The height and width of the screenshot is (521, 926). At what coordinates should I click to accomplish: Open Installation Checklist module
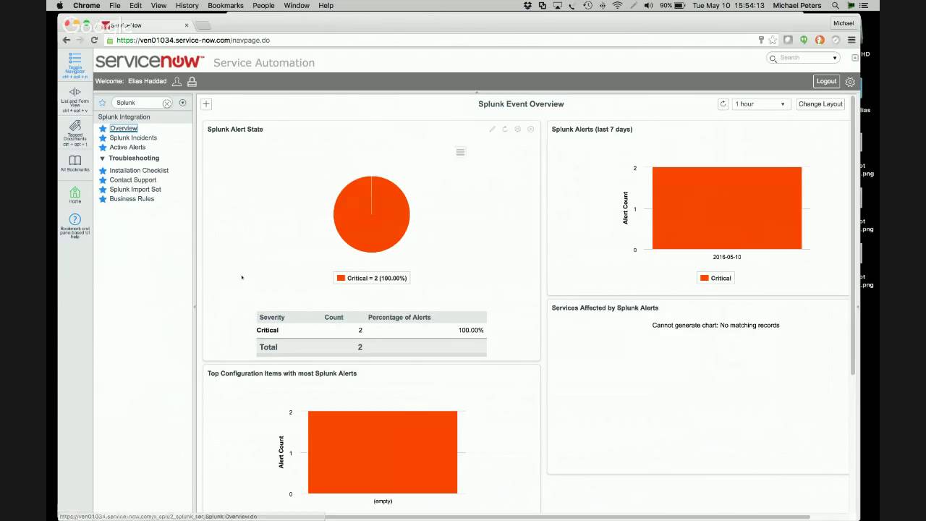pos(139,171)
